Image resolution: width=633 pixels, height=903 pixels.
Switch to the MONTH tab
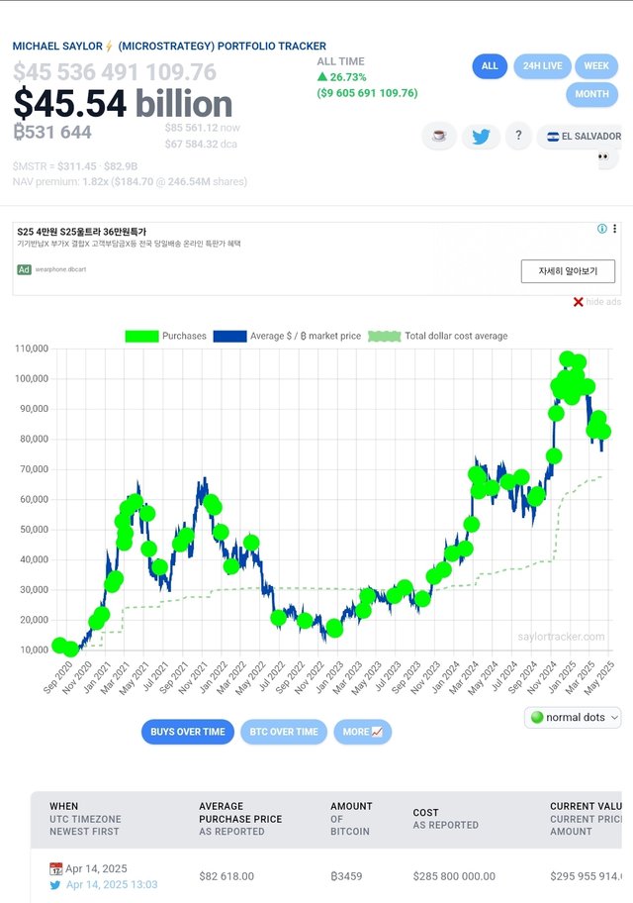coord(591,94)
